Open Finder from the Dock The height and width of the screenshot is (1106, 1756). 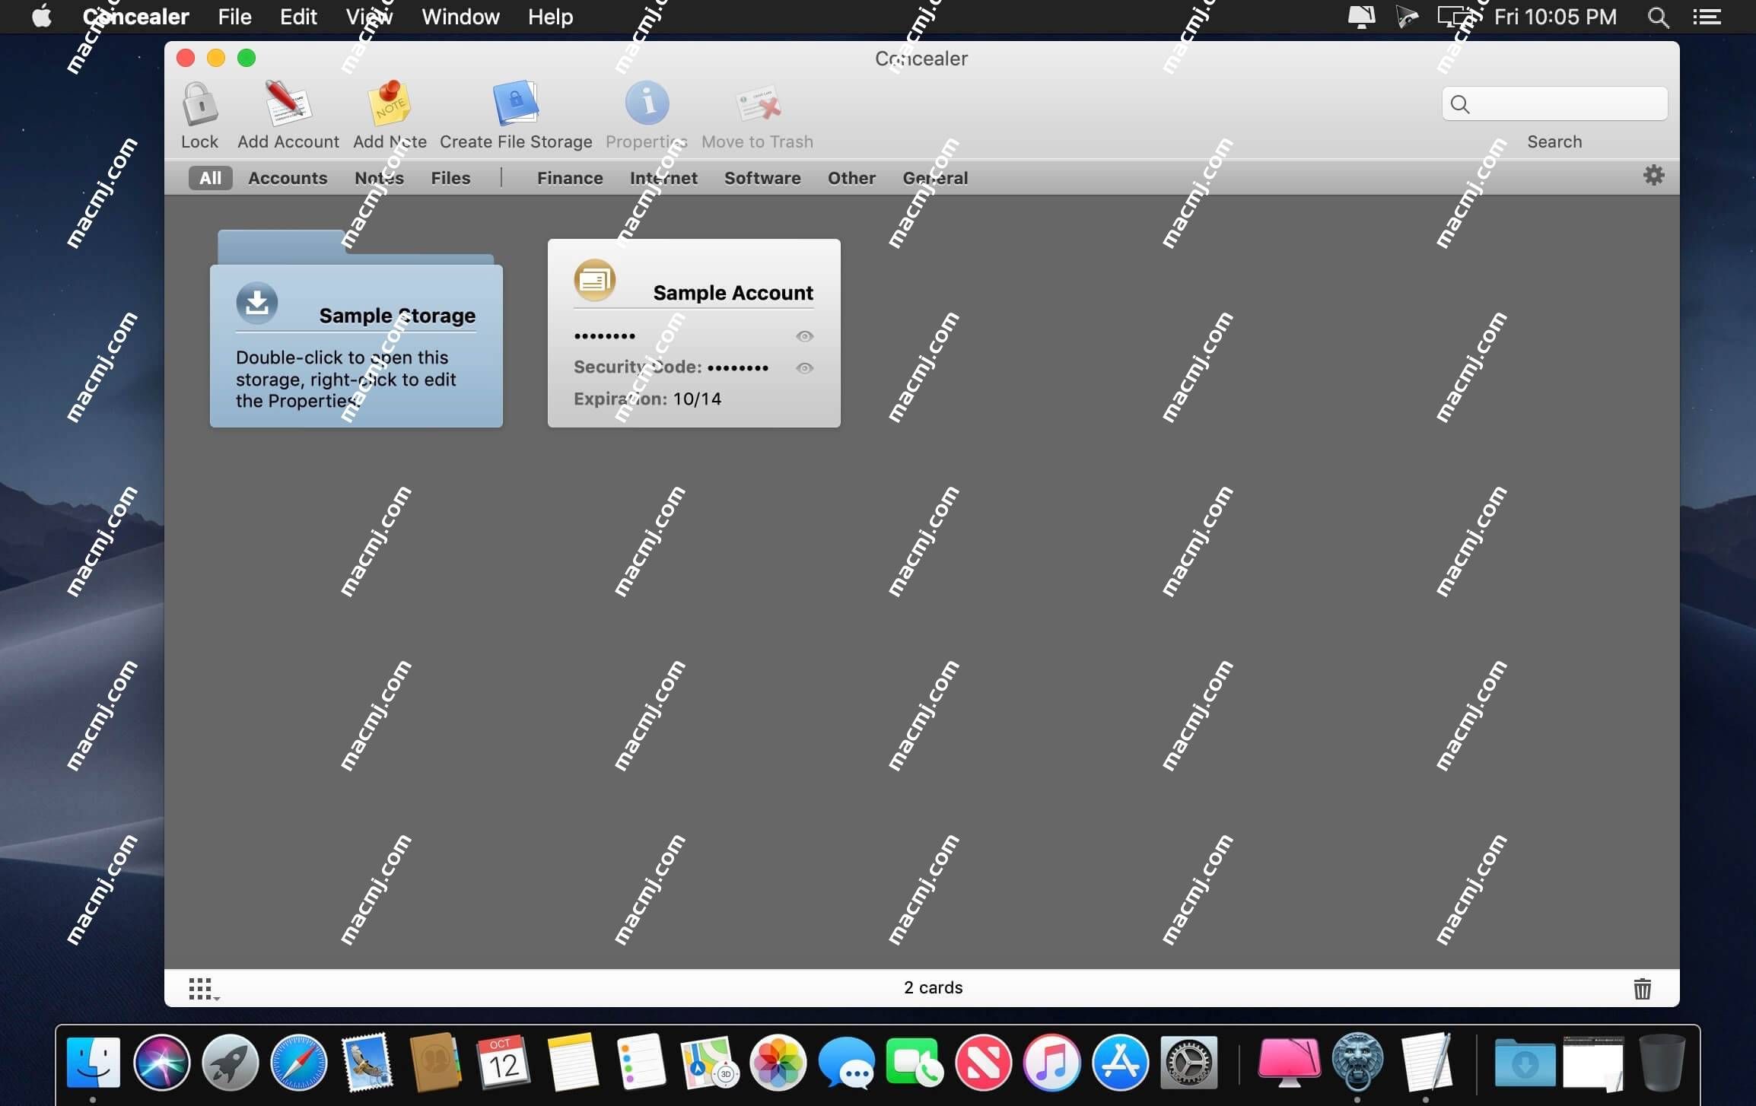coord(93,1063)
